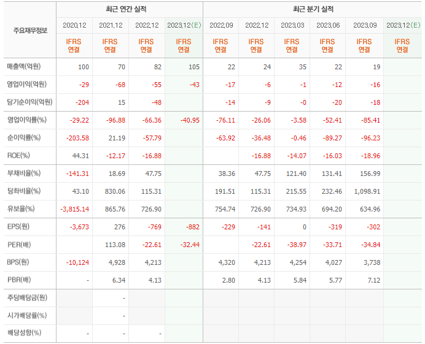
Task: Select the 부채비율(%) row label
Action: coord(24,173)
